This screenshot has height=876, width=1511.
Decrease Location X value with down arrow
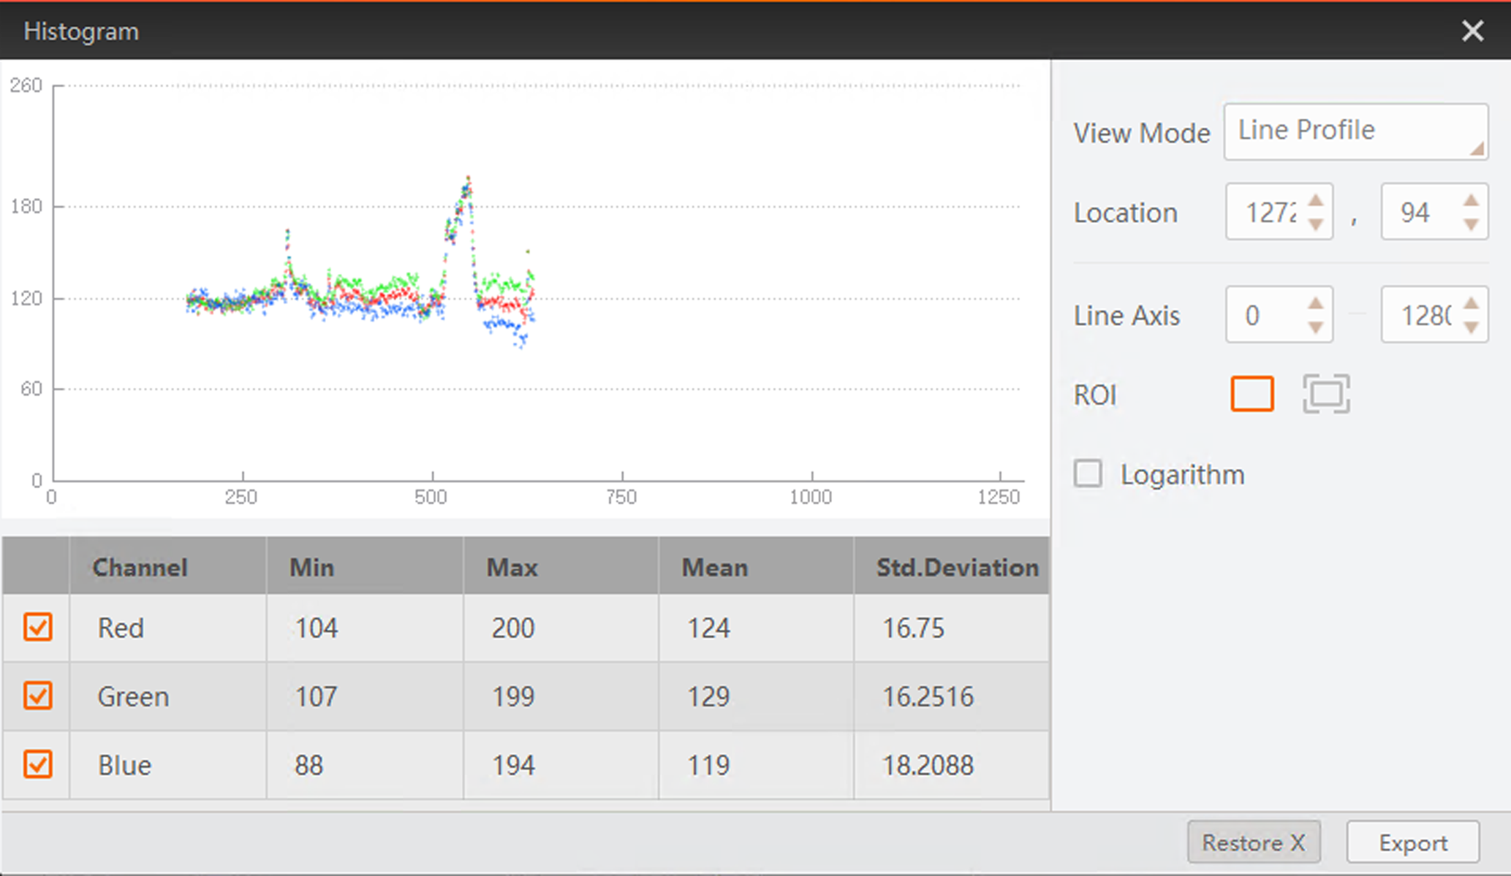1315,225
